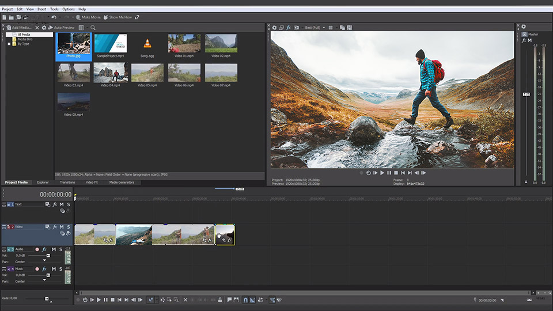
Task: Select the Normal Edit tool in timeline toolbar
Action: (150, 300)
